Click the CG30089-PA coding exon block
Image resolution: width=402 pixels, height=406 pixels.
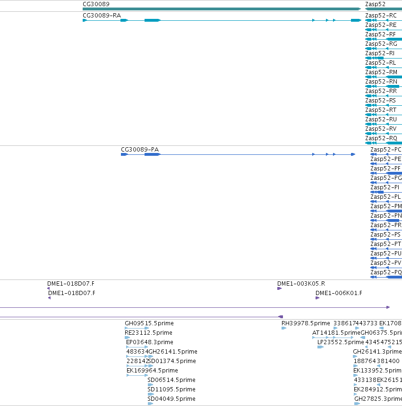coord(152,154)
